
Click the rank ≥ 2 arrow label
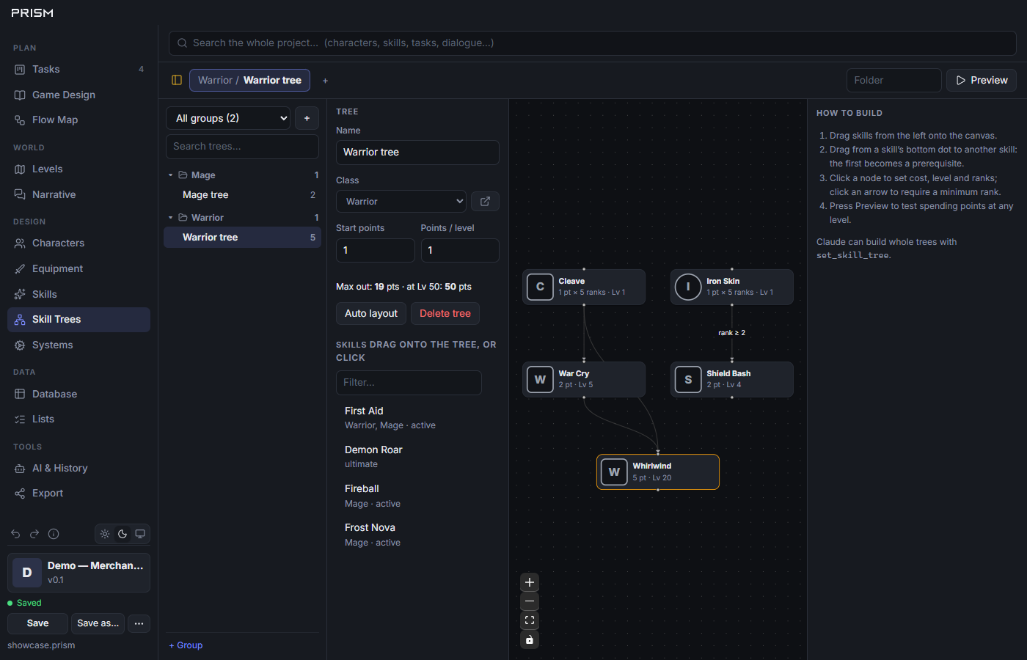(x=731, y=333)
